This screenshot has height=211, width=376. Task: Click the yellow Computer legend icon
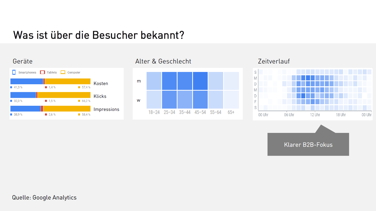click(x=63, y=72)
